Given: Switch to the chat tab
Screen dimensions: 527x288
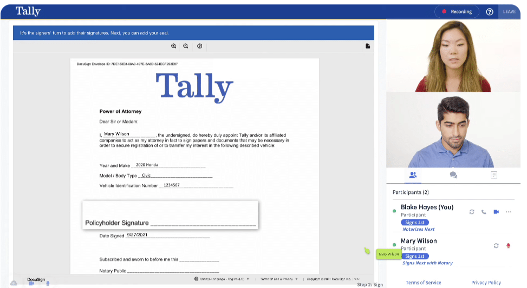Looking at the screenshot, I should [453, 175].
